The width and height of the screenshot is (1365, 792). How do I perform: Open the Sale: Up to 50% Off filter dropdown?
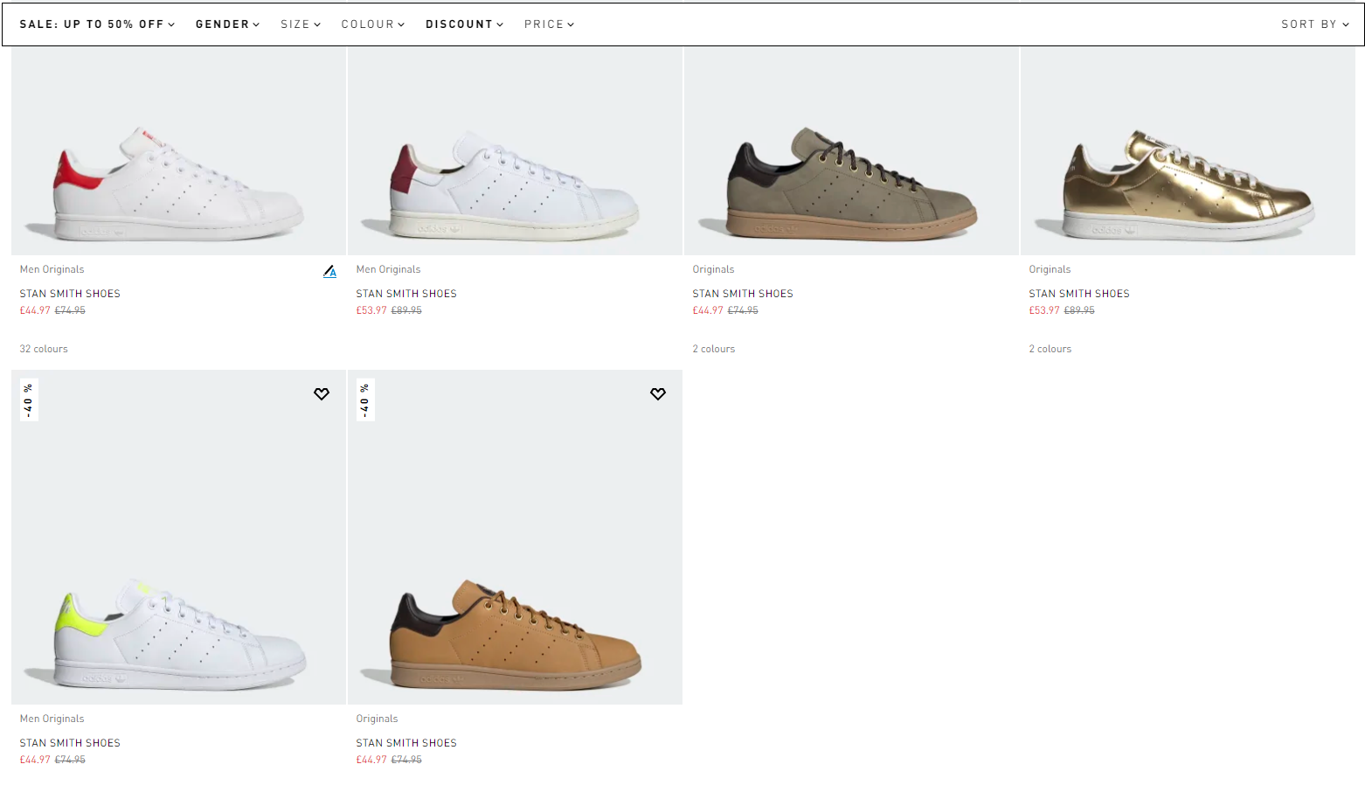pos(97,24)
